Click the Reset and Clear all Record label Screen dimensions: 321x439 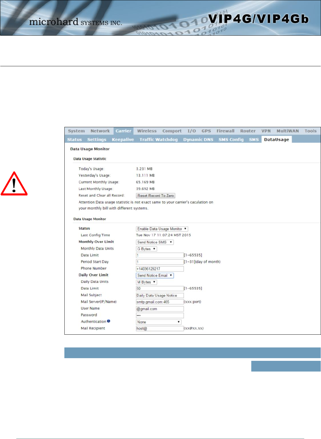click(101, 196)
